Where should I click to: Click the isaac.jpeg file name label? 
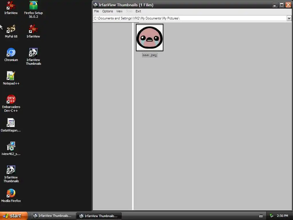tap(150, 55)
